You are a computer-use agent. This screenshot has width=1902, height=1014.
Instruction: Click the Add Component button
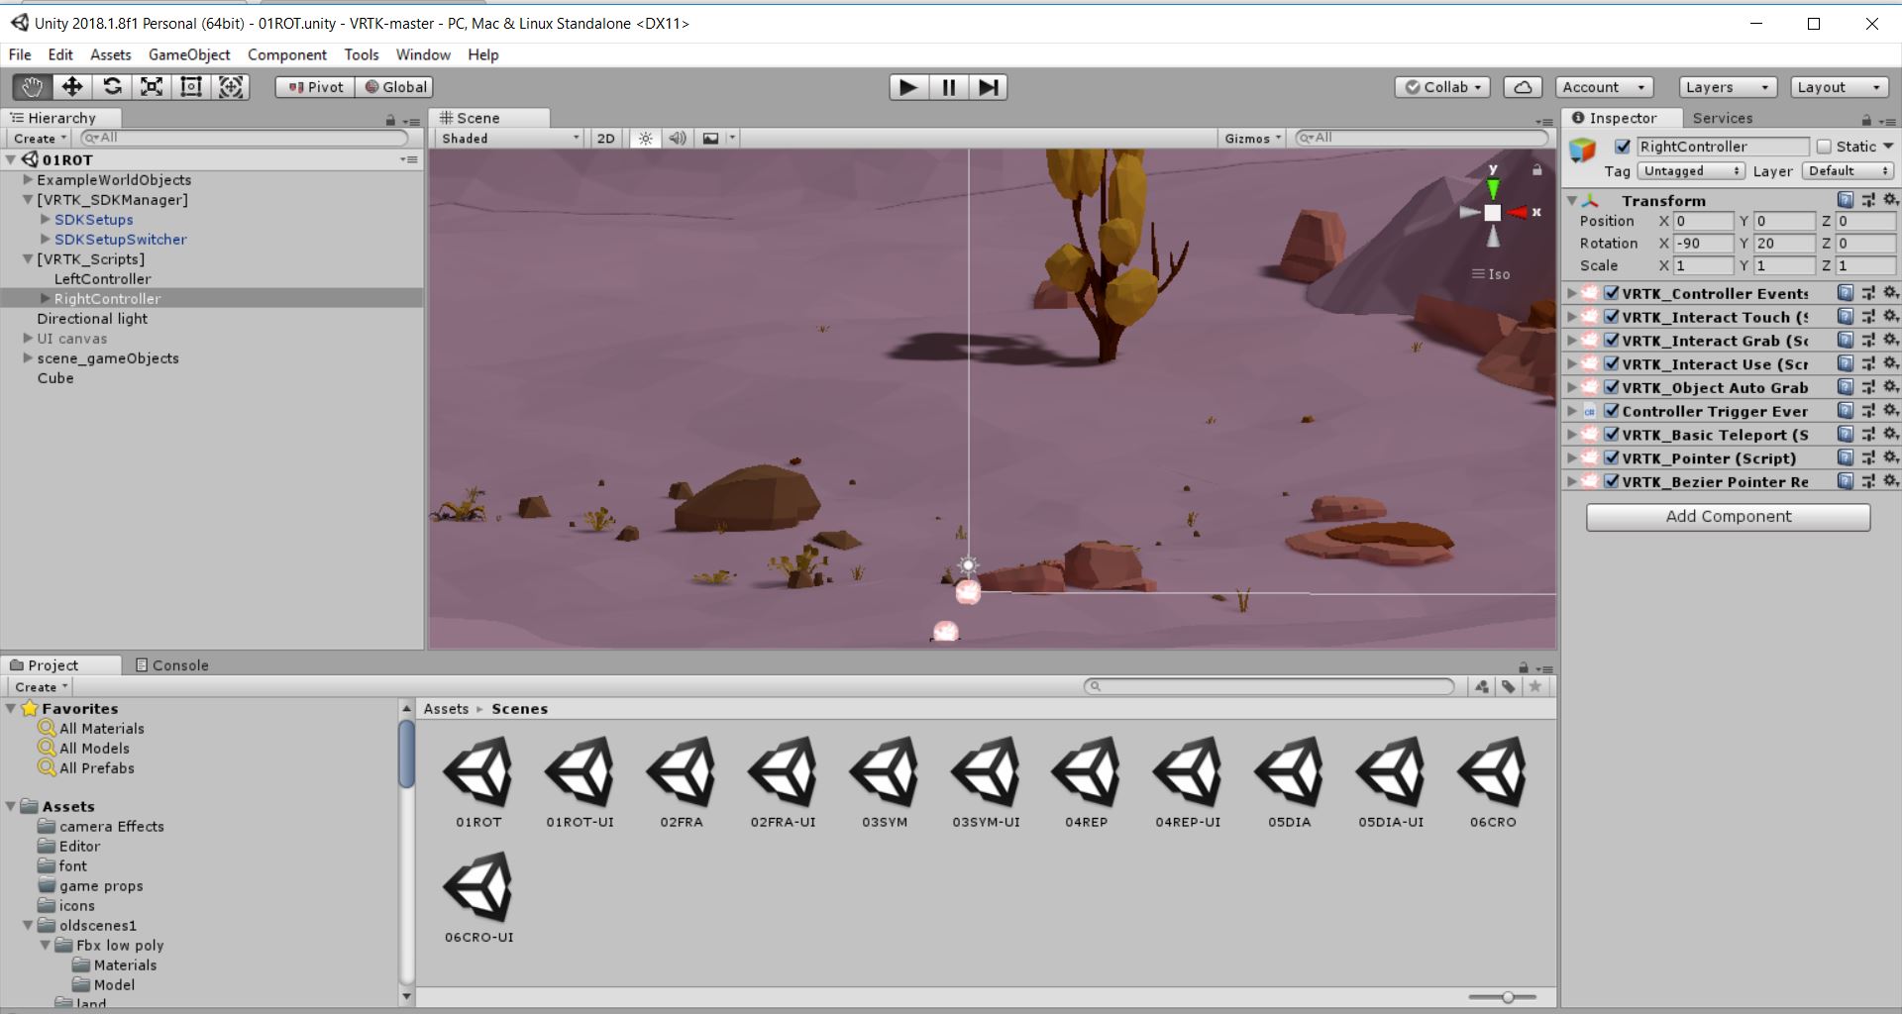coord(1729,517)
